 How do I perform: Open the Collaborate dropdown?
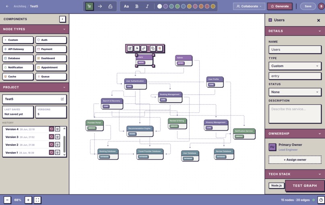pyautogui.click(x=249, y=6)
